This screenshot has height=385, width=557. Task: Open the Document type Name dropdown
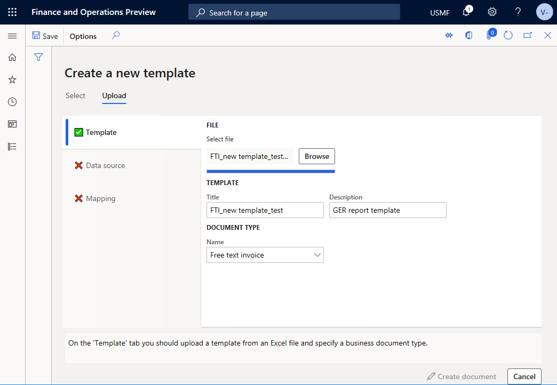pyautogui.click(x=265, y=255)
